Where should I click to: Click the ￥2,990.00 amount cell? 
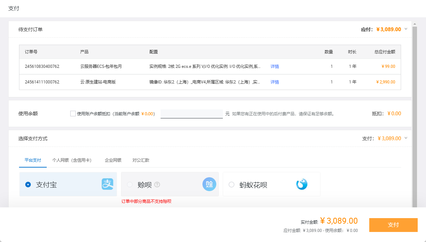[386, 82]
